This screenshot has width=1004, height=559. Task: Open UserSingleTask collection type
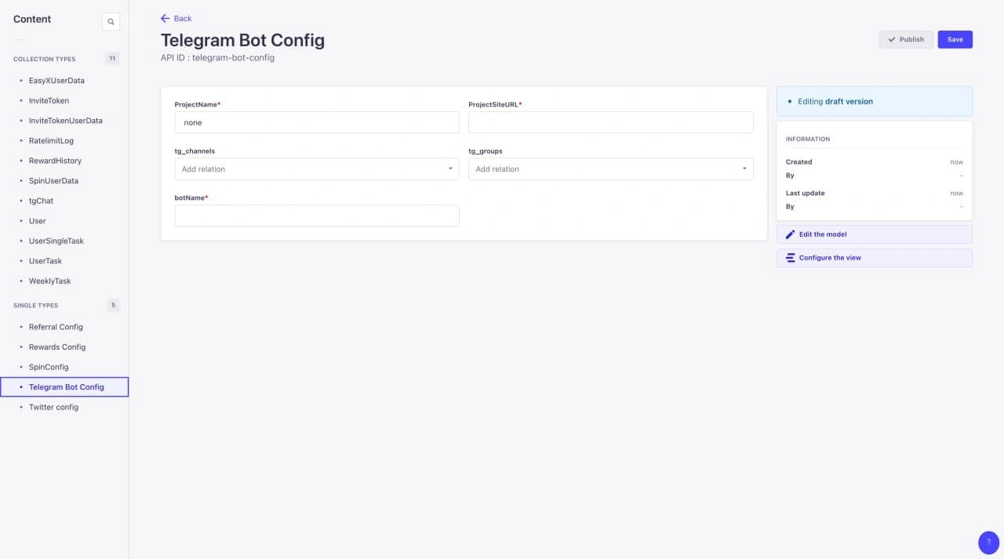pos(56,241)
